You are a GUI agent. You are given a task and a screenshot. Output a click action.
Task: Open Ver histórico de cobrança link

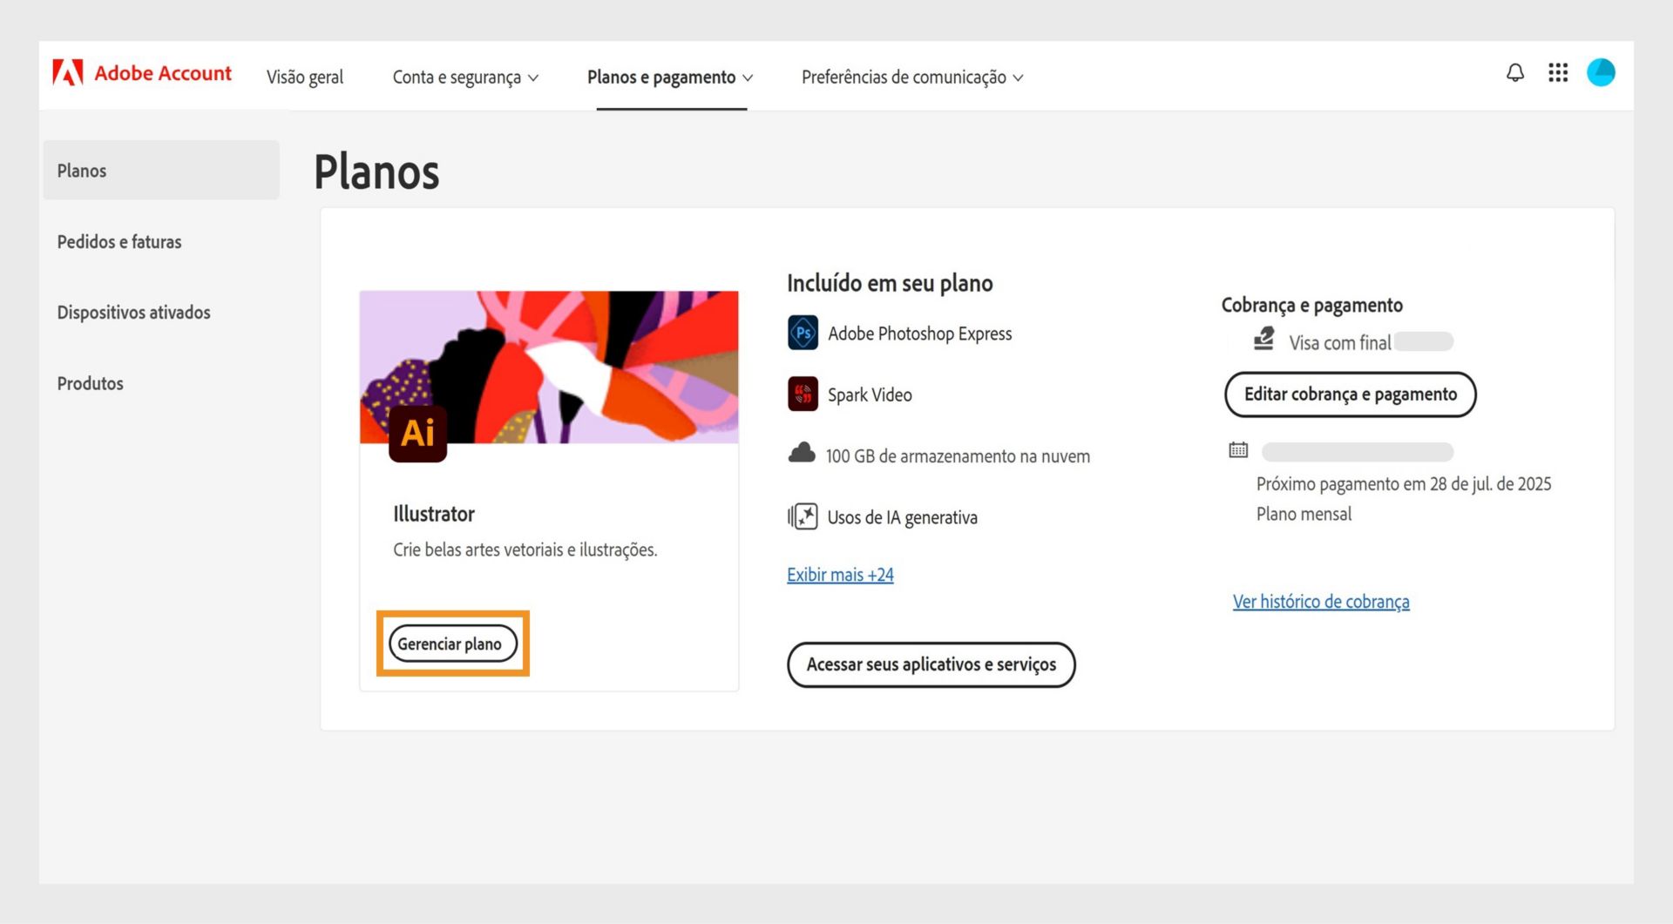(1321, 602)
